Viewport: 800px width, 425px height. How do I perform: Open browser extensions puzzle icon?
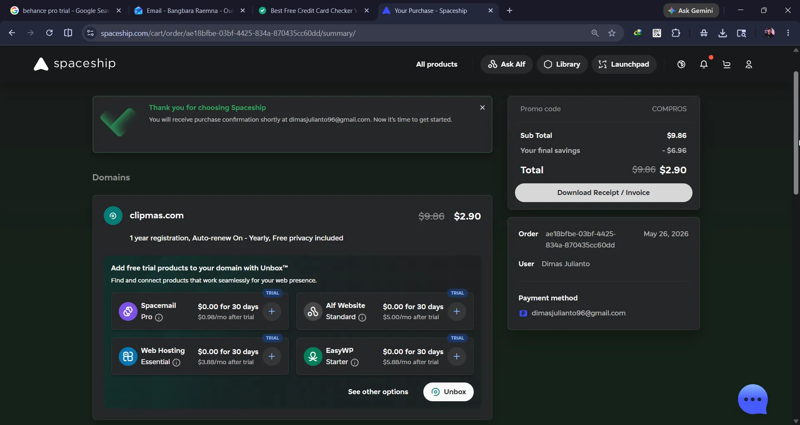point(676,33)
